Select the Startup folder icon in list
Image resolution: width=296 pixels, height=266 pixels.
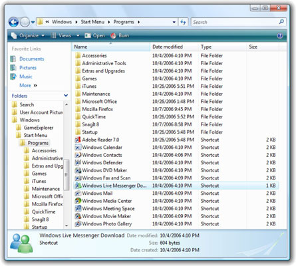[x=78, y=132]
